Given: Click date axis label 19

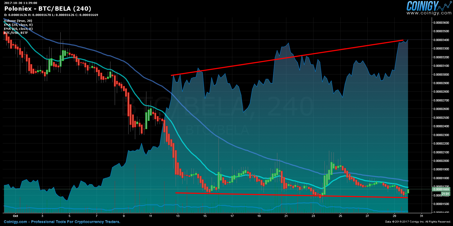Looking at the screenshot, I should pyautogui.click(x=259, y=216).
